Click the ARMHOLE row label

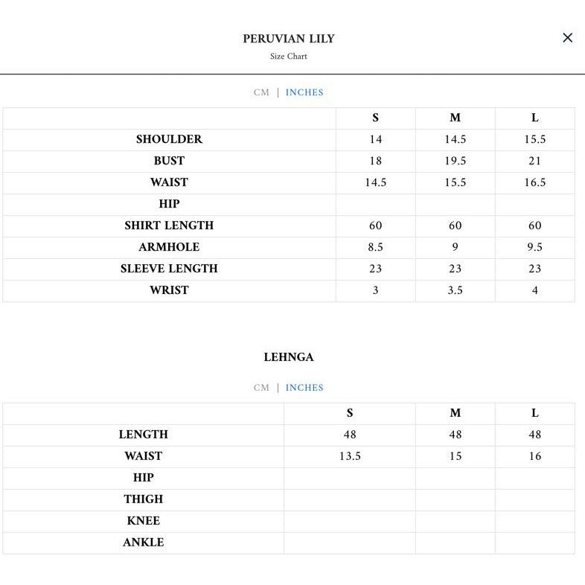pyautogui.click(x=169, y=247)
